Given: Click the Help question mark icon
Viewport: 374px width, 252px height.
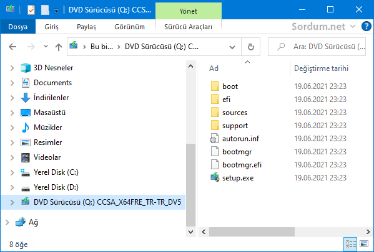Looking at the screenshot, I should [366, 26].
